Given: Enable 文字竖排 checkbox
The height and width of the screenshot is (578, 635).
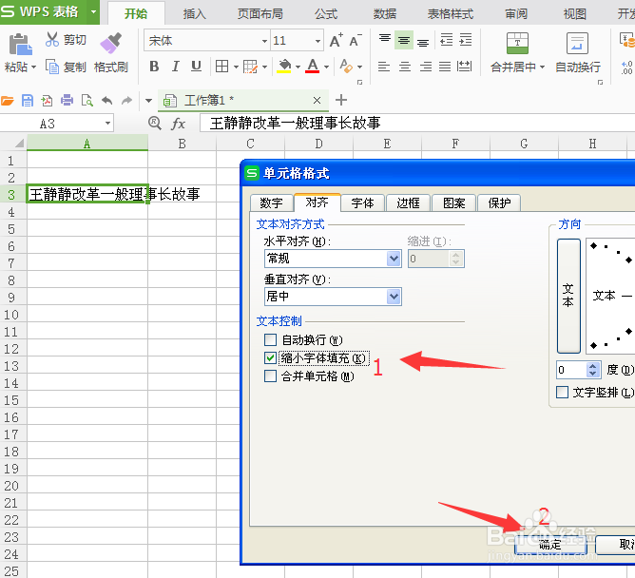Looking at the screenshot, I should [562, 392].
